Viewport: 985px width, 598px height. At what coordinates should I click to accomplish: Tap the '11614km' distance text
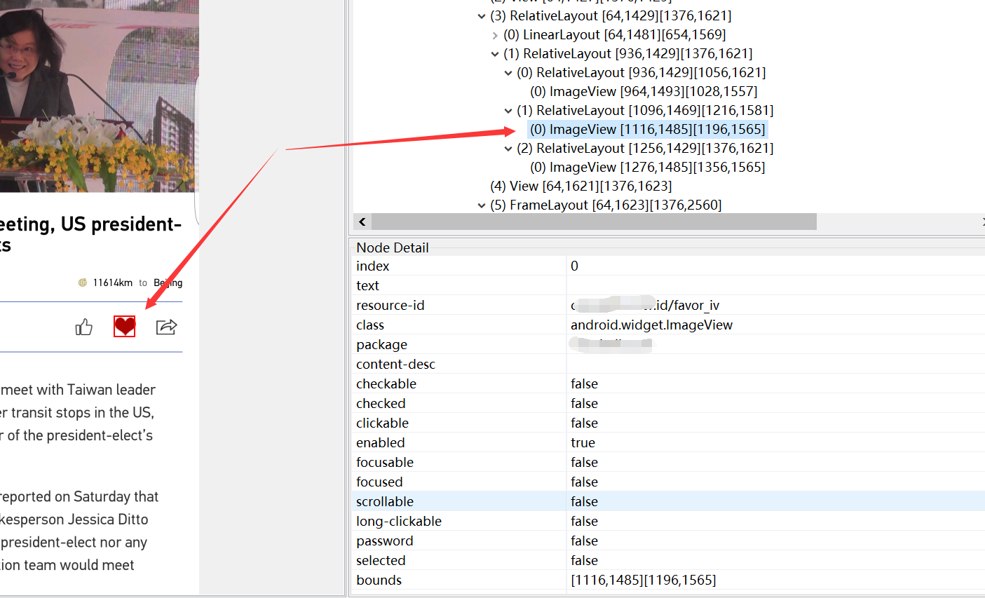click(x=112, y=283)
